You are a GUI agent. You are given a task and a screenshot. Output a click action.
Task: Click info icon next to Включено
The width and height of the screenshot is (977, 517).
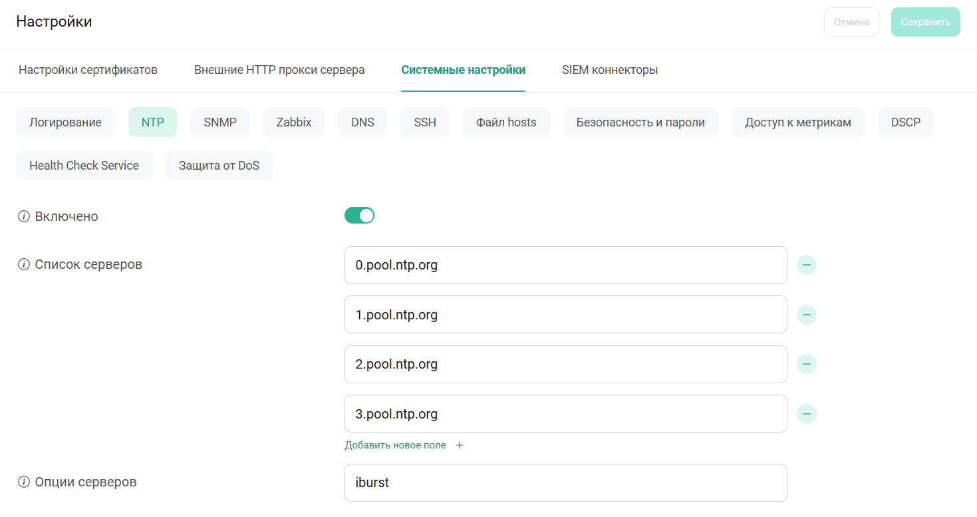click(24, 216)
